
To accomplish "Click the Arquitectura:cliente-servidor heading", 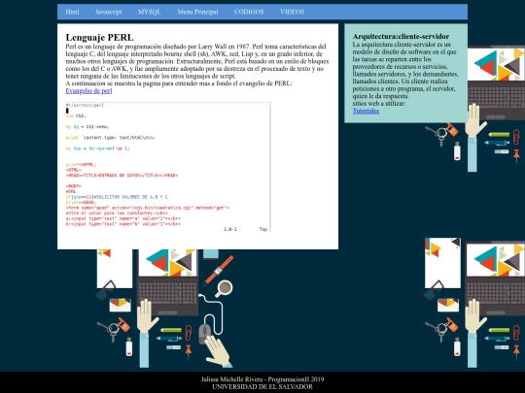I will 401,36.
